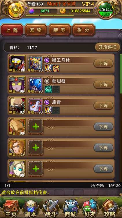Image resolution: width=122 pixels, height=218 pixels.
Task: Click the green energy orb showing 40/144
Action: click(106, 10)
